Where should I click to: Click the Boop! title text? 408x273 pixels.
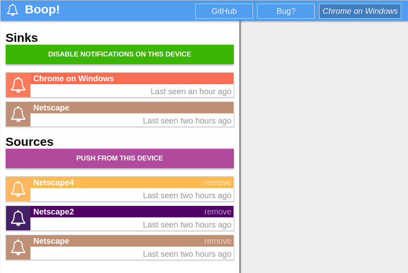(42, 10)
